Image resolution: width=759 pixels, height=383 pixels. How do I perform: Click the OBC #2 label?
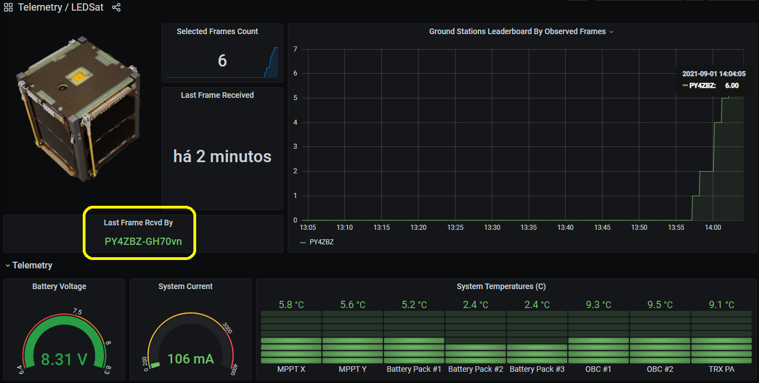(x=660, y=370)
